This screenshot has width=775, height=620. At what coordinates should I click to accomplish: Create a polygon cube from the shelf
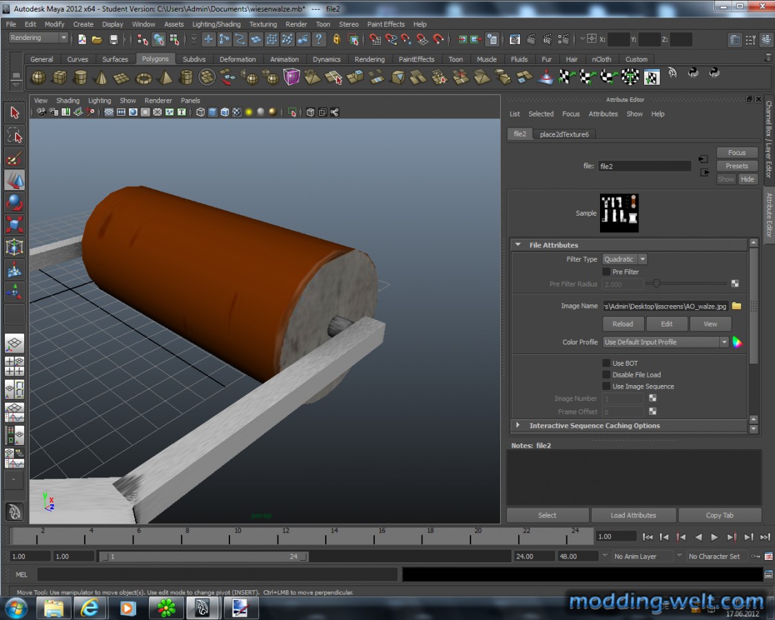[x=59, y=78]
